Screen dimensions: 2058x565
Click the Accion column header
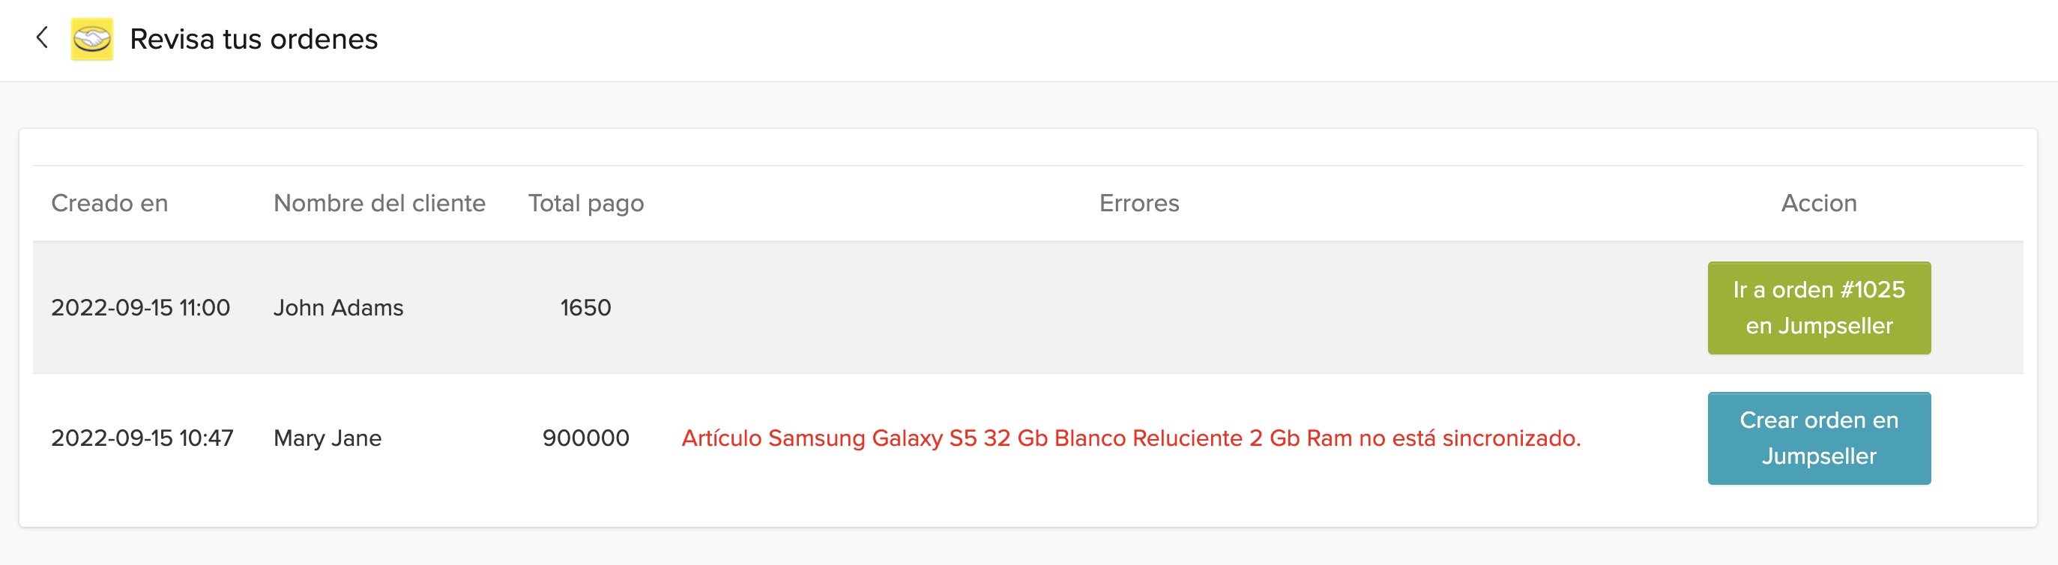click(x=1818, y=203)
